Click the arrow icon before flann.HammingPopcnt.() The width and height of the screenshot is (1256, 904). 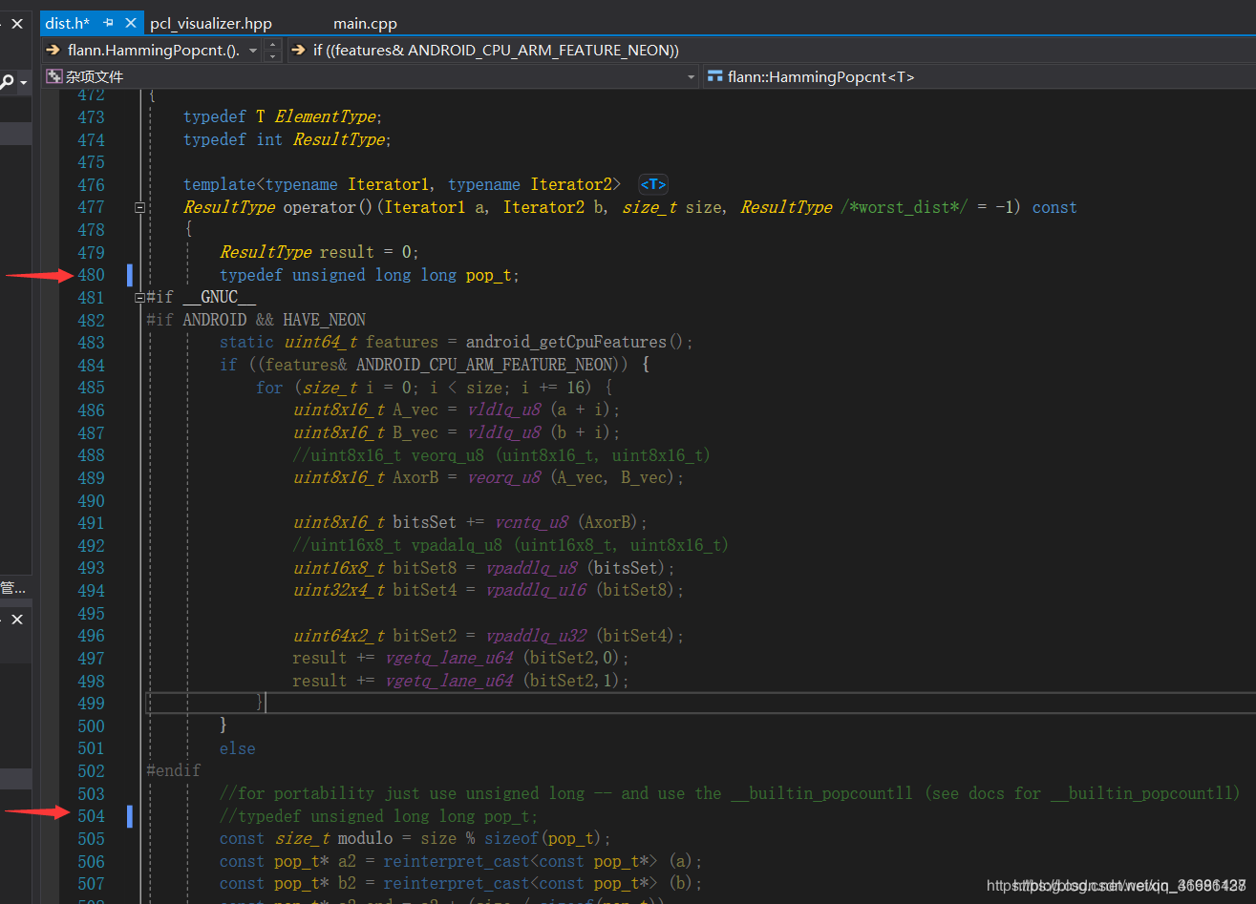click(x=53, y=50)
